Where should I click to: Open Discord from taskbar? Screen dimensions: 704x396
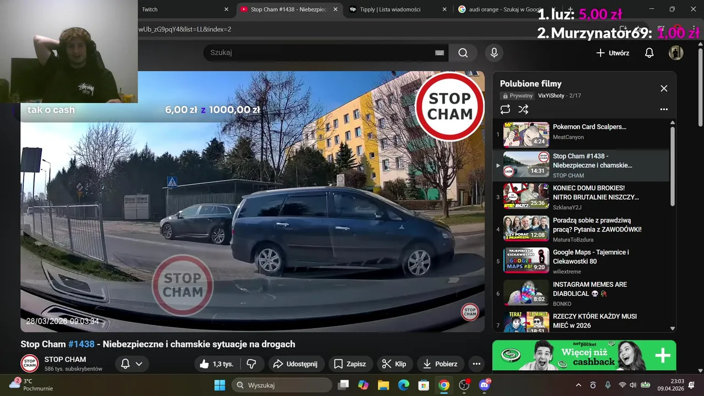[x=484, y=385]
